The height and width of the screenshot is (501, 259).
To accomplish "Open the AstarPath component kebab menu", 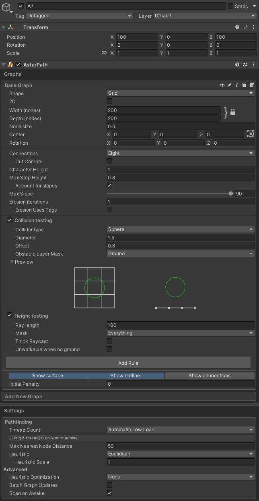I will [x=253, y=64].
